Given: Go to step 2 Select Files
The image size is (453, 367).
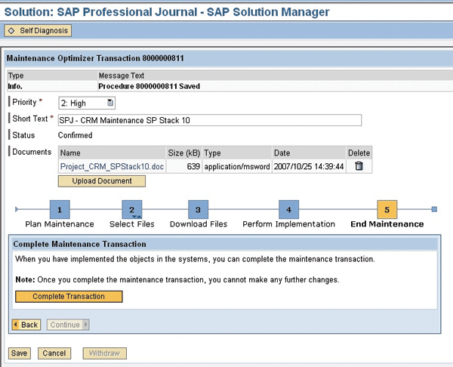Looking at the screenshot, I should [132, 209].
